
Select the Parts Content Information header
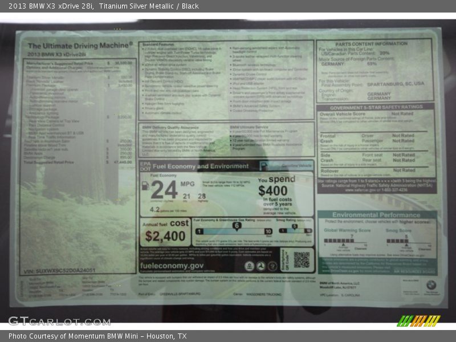[x=371, y=44]
